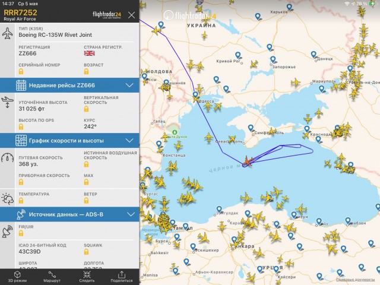
Task: Tap the calendar icon for recent flights
Action: (x=21, y=85)
